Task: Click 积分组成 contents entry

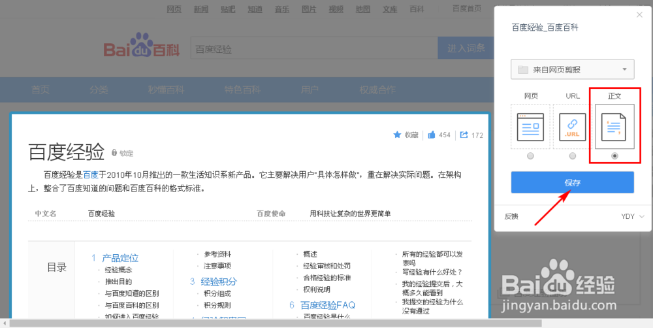Action: [217, 293]
